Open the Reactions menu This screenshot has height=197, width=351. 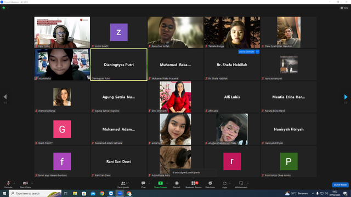click(x=210, y=184)
